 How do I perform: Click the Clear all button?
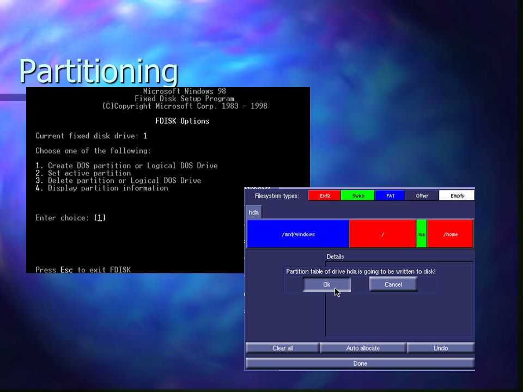(282, 348)
